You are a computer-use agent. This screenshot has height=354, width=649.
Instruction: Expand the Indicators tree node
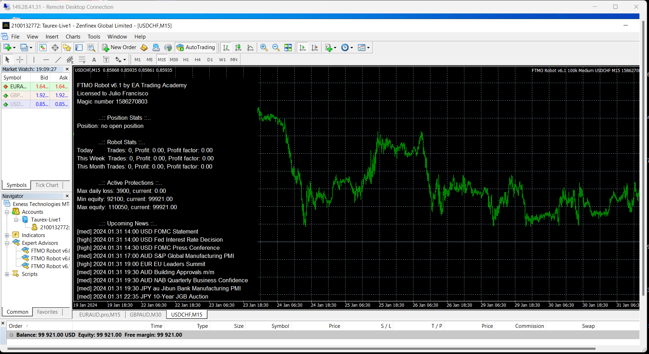point(7,235)
